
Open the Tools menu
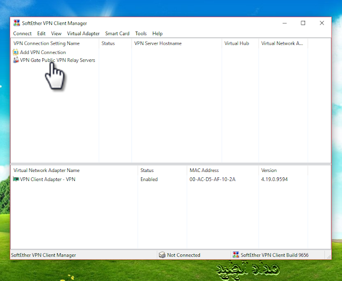coord(141,34)
